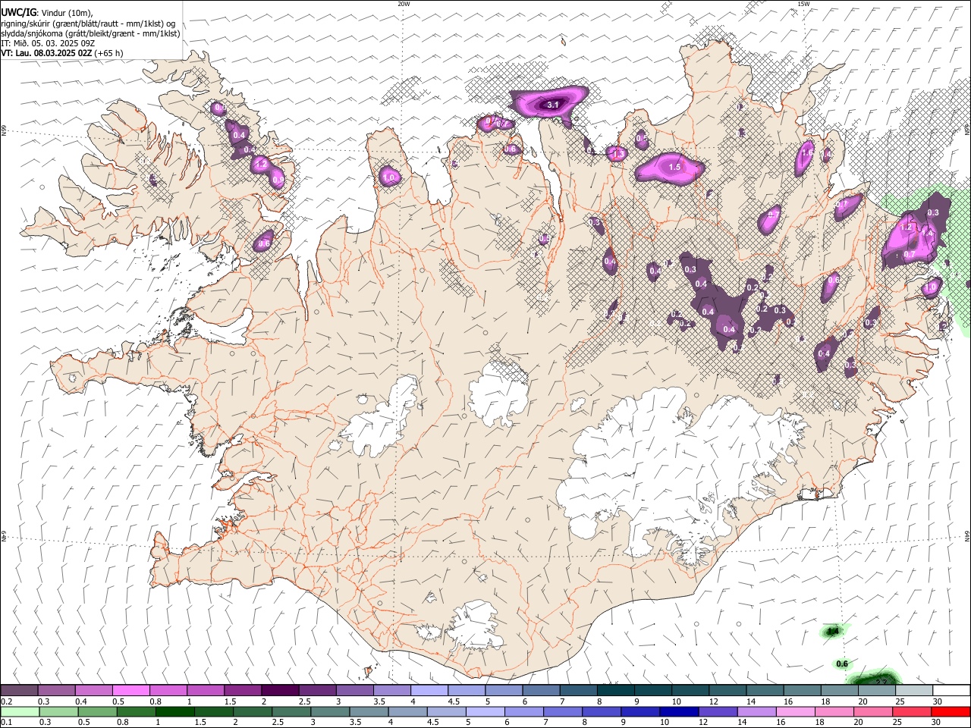Screen dimensions: 971x728
Task: Click the UWC/IG title text
Action: pos(18,12)
